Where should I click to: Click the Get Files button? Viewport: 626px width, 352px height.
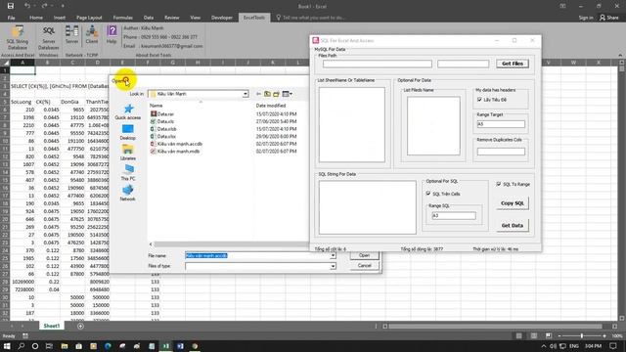[x=513, y=64]
